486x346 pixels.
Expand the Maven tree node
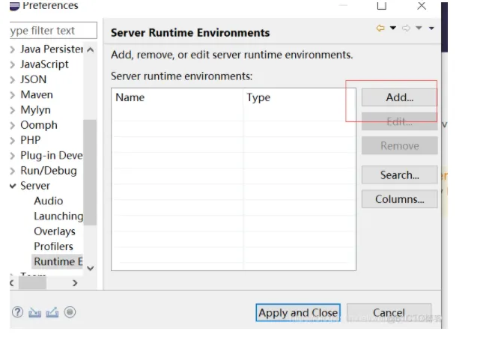tap(13, 95)
